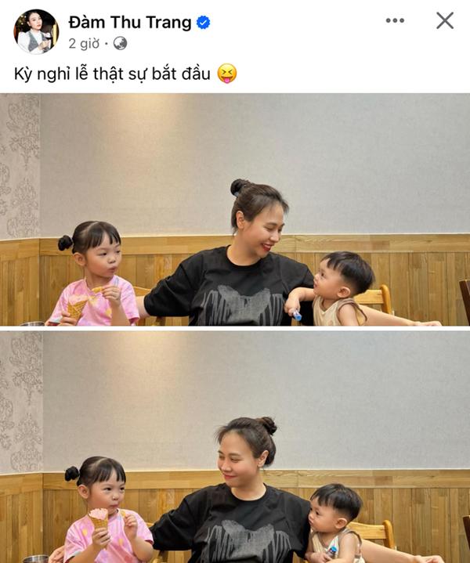Click the caption text "Kỳ nghỉ lễ thật sự bắt đầu"
The width and height of the screenshot is (470, 563).
(112, 74)
